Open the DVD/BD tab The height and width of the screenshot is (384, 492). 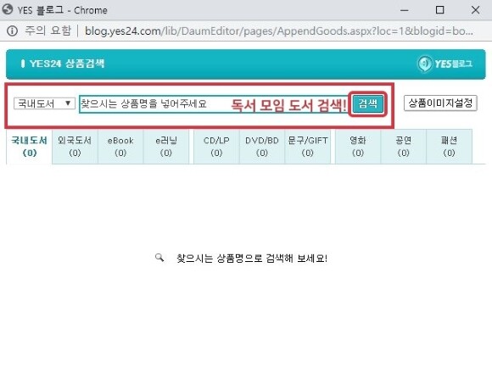click(x=262, y=147)
